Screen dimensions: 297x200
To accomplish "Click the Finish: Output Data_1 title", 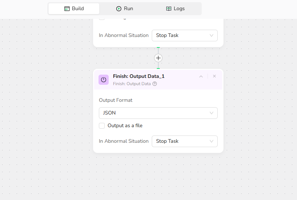I will tap(139, 76).
